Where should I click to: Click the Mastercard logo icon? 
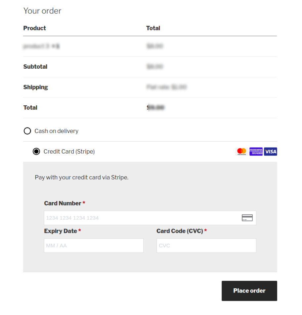tap(242, 152)
